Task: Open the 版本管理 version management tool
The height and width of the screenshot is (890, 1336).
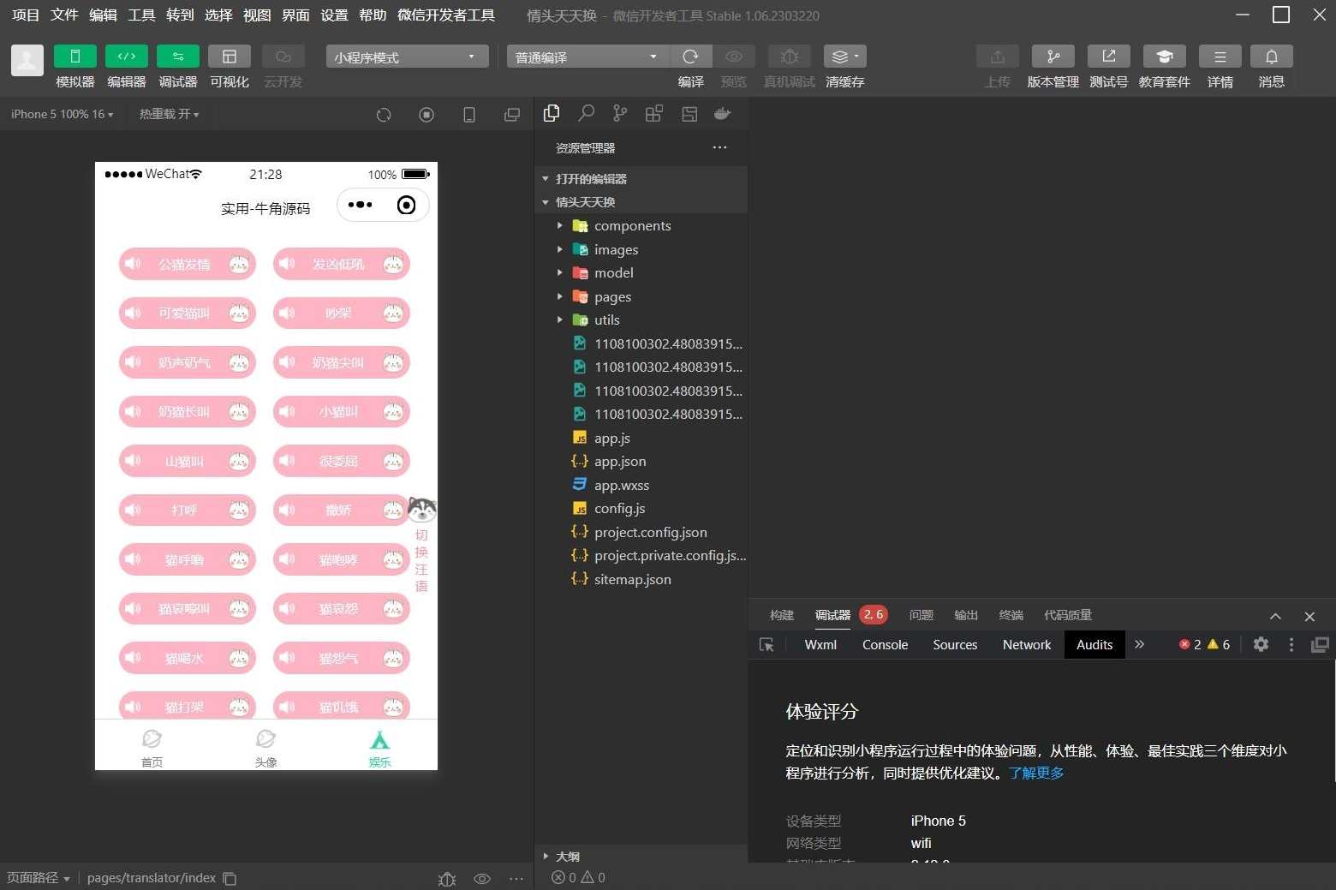Action: click(x=1053, y=57)
